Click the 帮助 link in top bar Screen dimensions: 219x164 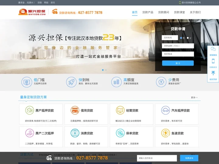[46, 3]
